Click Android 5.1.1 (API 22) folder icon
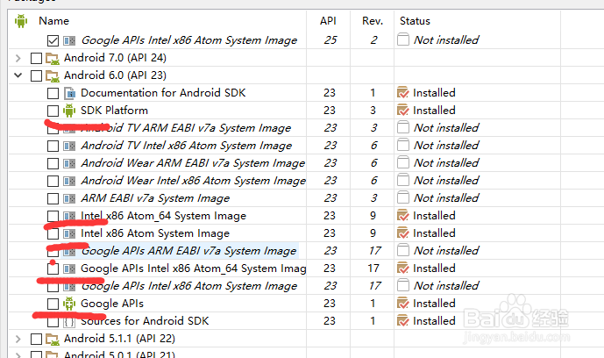This screenshot has height=358, width=604. tap(53, 339)
